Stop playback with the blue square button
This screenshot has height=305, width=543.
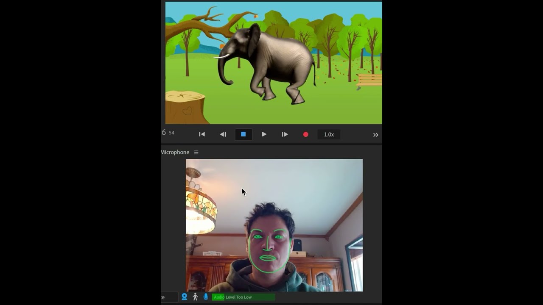244,134
